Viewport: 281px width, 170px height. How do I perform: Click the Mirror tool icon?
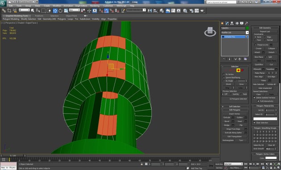point(150,11)
